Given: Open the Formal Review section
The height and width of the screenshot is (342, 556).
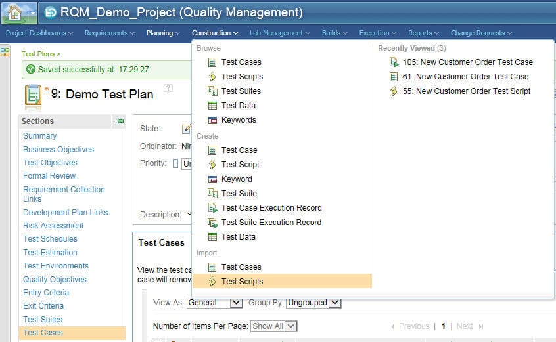Looking at the screenshot, I should [x=49, y=176].
